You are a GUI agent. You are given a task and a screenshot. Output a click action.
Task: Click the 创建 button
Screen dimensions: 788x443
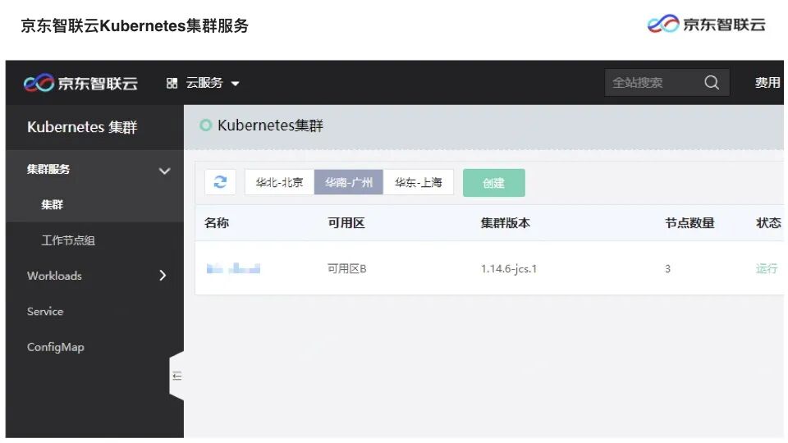pyautogui.click(x=494, y=183)
